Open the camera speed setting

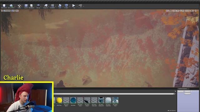pos(192,11)
